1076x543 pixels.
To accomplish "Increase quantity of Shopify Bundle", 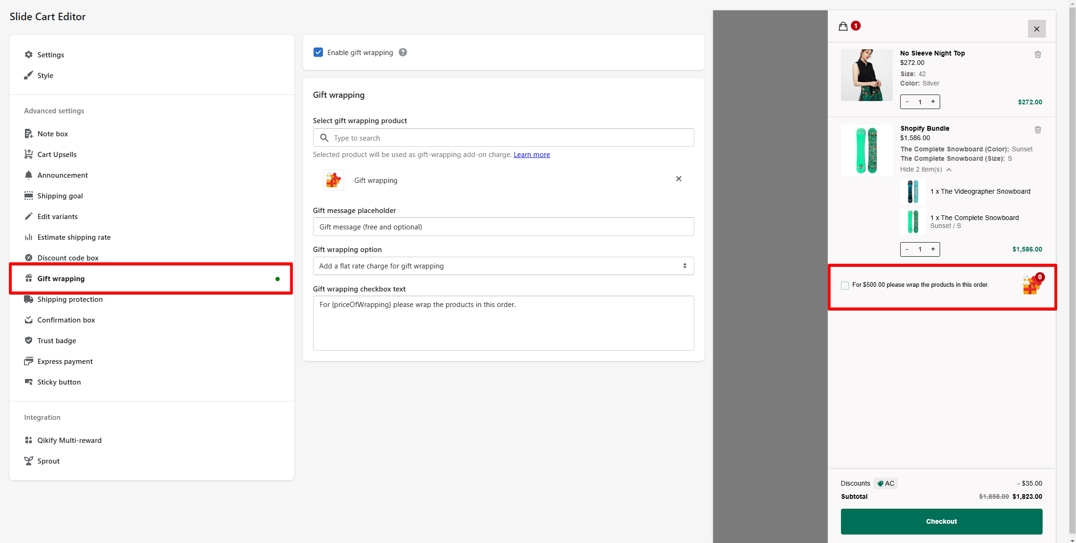I will click(x=933, y=249).
